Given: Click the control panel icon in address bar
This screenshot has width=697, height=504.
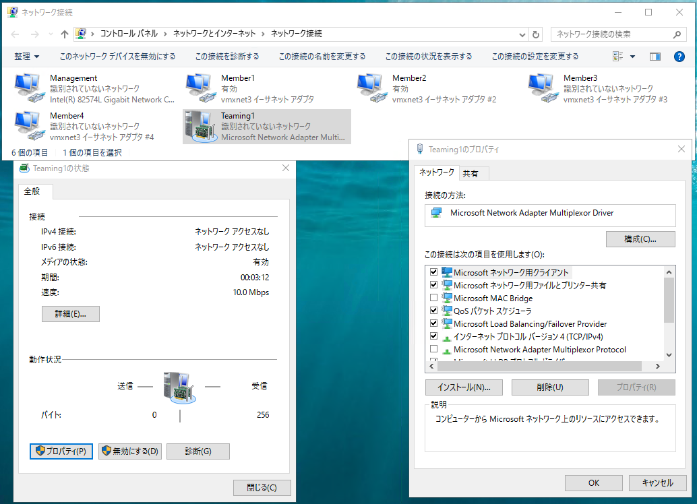Looking at the screenshot, I should [80, 34].
